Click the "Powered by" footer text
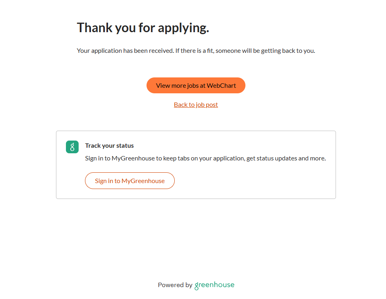 pos(175,285)
